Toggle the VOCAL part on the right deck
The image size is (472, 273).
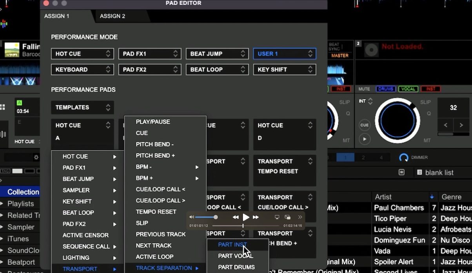pos(408,89)
